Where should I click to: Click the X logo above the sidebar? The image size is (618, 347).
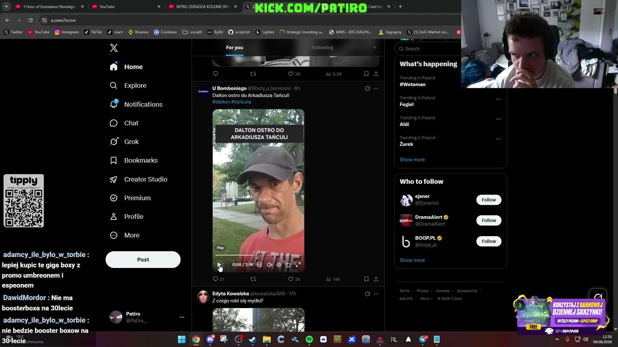click(114, 48)
